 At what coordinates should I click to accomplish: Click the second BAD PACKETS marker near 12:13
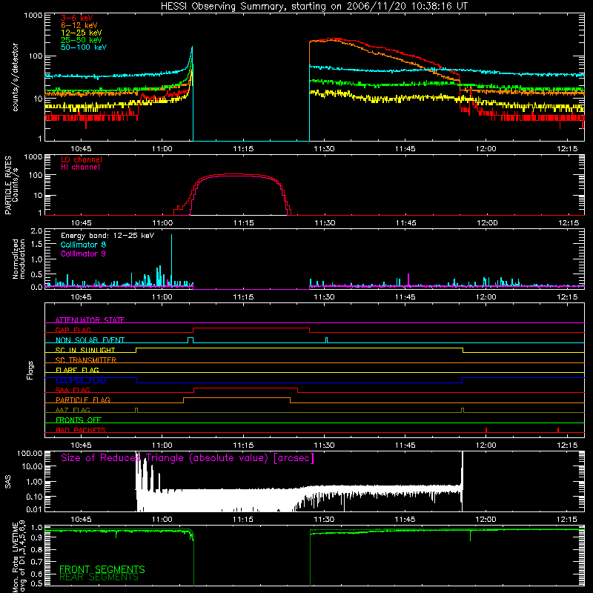click(558, 430)
